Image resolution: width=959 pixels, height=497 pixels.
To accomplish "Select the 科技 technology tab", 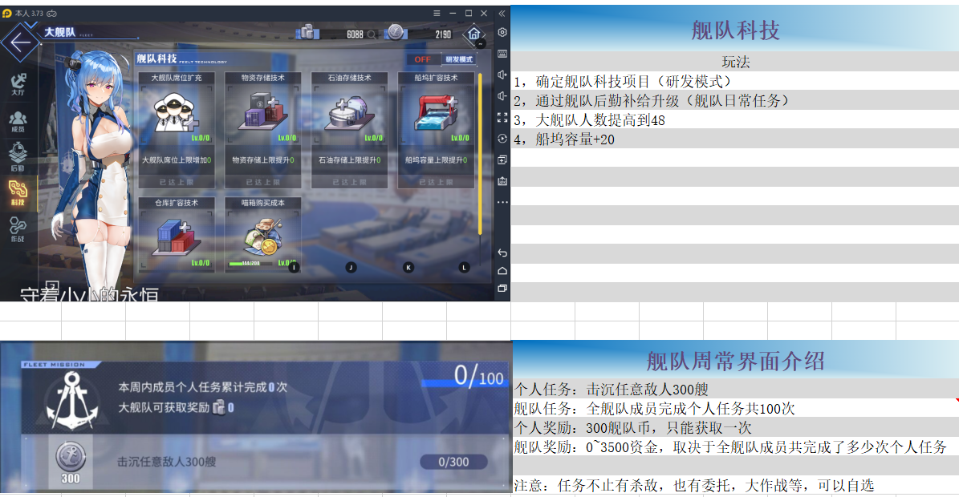I will [x=18, y=193].
